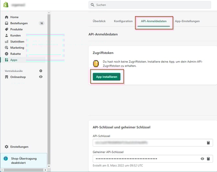Switch to the Konfiguration tab
Image resolution: width=217 pixels, height=172 pixels.
[123, 21]
